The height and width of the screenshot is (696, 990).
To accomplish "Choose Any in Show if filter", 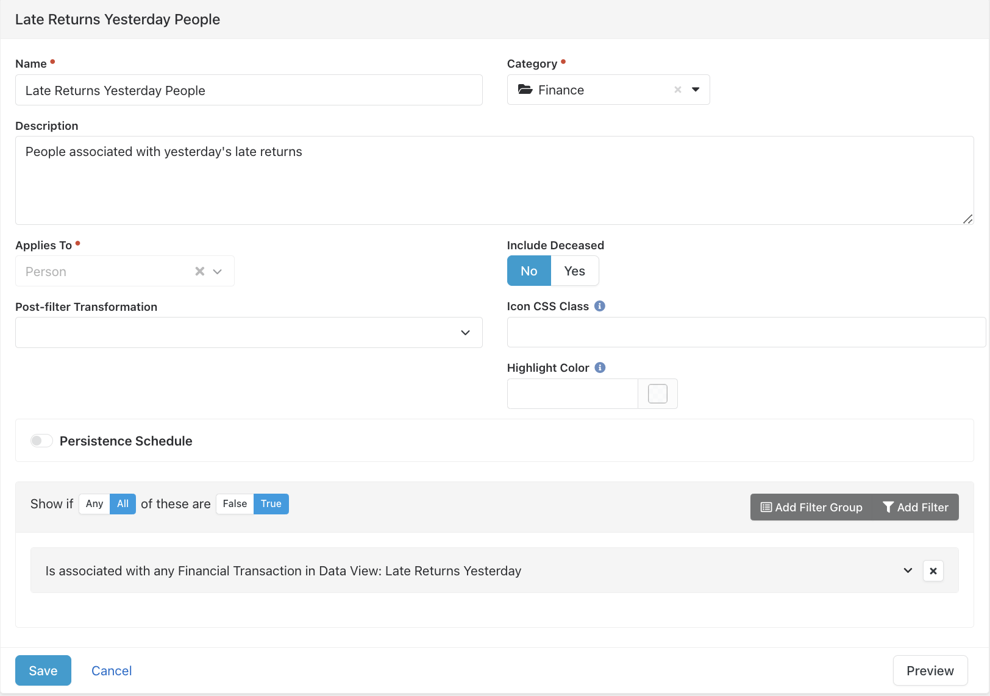I will click(x=94, y=503).
